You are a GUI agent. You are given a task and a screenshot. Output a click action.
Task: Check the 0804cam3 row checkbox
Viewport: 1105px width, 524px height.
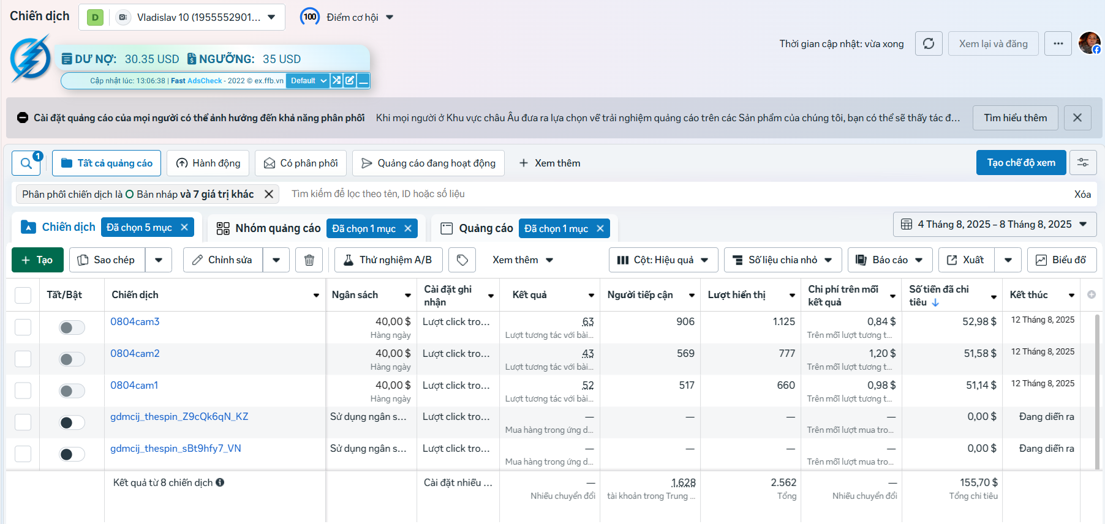23,327
